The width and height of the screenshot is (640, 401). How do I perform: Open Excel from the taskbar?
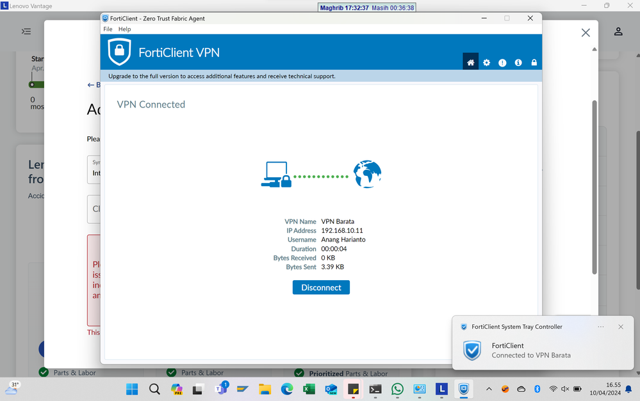click(309, 389)
